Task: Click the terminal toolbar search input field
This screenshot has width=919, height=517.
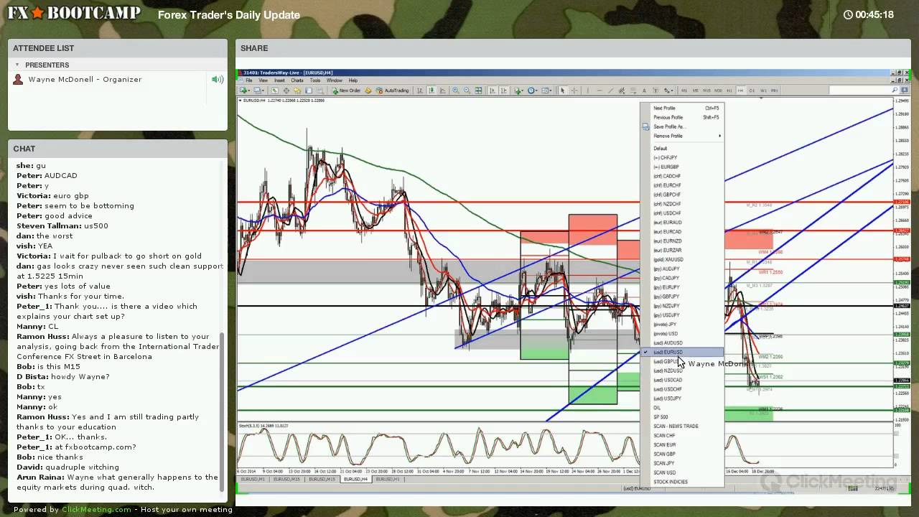Action: tap(864, 90)
